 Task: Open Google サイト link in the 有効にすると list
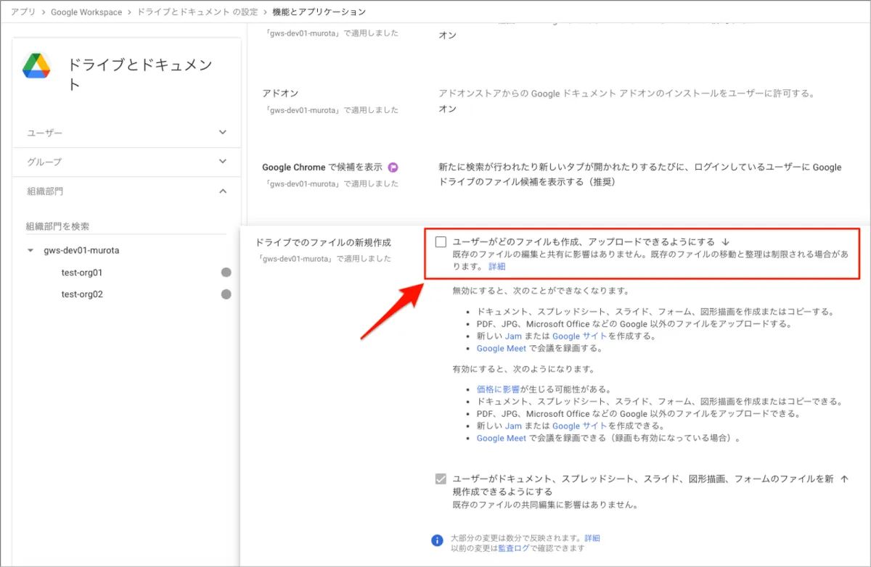(x=580, y=426)
